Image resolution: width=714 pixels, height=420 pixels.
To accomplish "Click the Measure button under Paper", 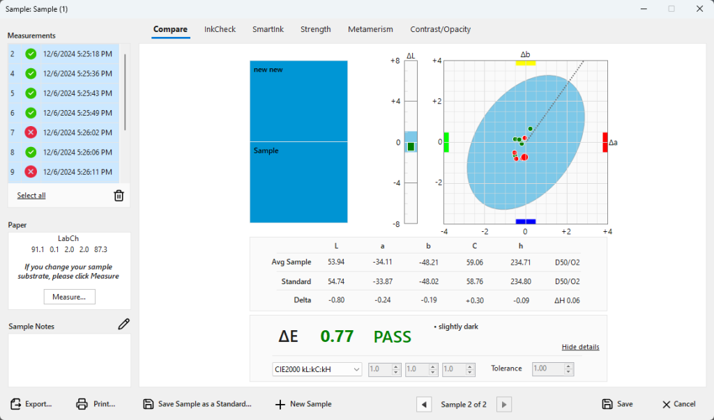I will [x=69, y=296].
